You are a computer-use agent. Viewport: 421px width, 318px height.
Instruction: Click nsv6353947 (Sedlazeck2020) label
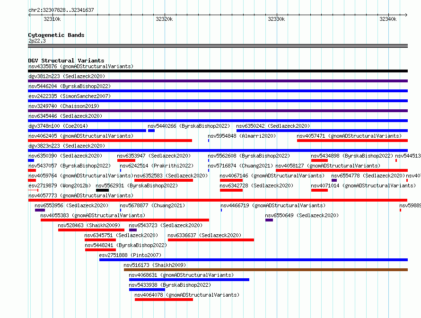tap(154, 156)
